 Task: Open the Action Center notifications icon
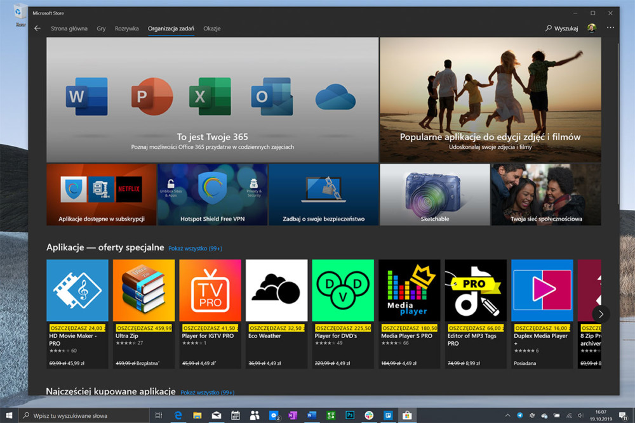(623, 415)
